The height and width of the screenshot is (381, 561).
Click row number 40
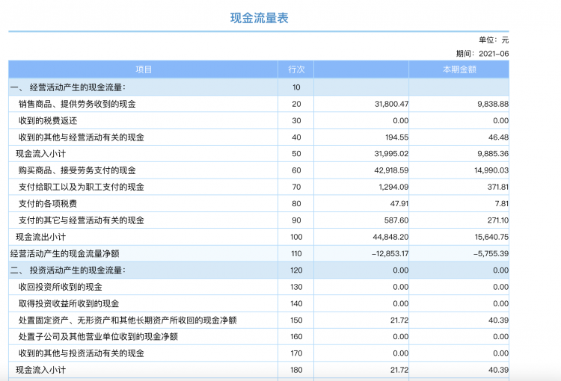coord(296,137)
